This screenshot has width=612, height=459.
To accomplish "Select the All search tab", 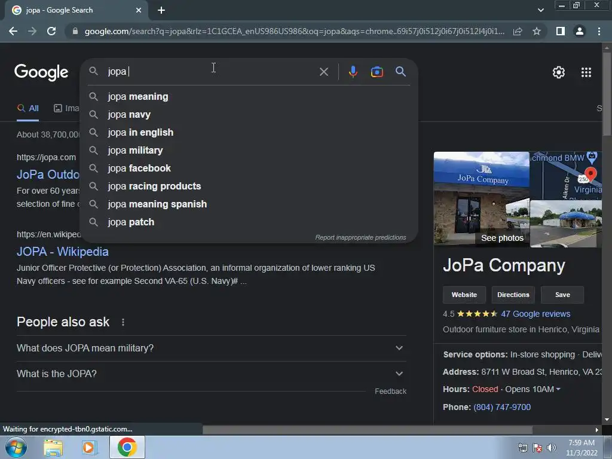I will pyautogui.click(x=27, y=109).
